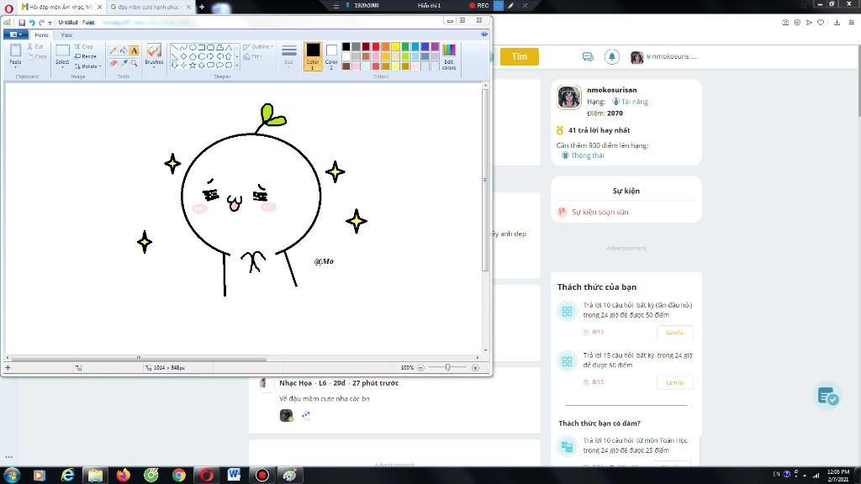Open Microsoft Word from taskbar

click(234, 475)
